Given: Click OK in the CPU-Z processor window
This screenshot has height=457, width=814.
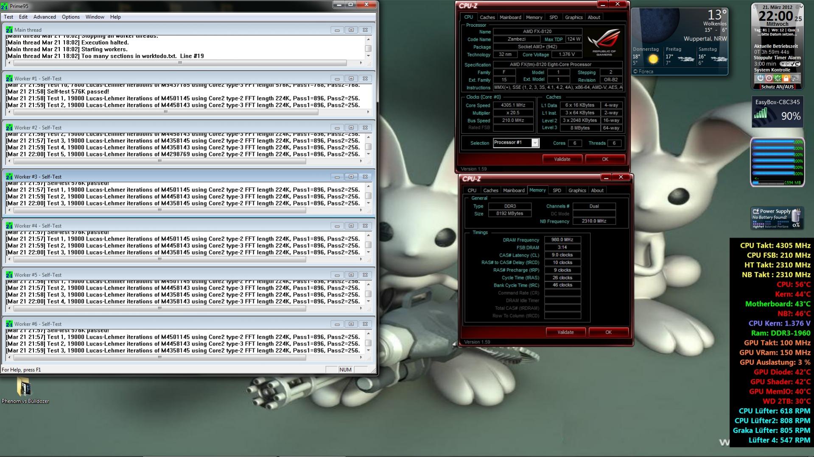Looking at the screenshot, I should pos(605,159).
